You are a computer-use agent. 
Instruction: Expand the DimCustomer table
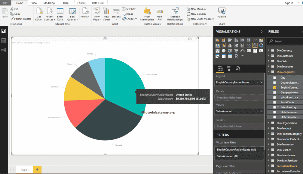point(269,56)
